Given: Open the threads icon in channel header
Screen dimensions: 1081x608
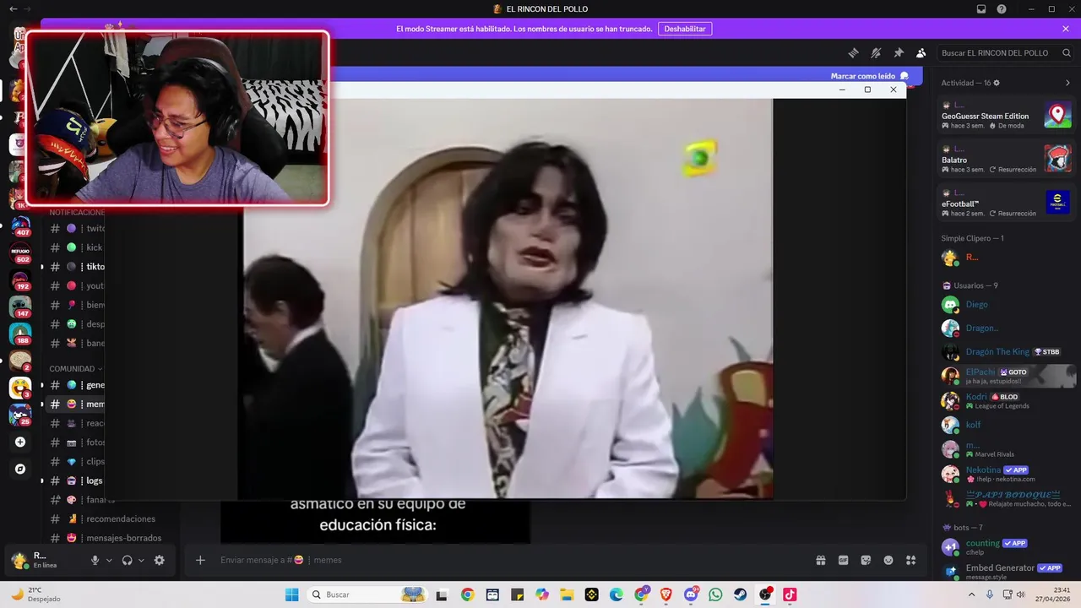Looking at the screenshot, I should pyautogui.click(x=853, y=52).
